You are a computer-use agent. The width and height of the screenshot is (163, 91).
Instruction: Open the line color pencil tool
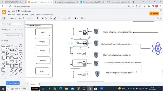tap(55, 18)
